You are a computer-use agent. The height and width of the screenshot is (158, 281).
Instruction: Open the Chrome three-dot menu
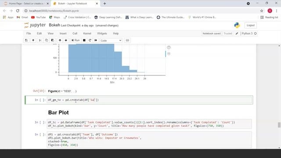(x=277, y=11)
